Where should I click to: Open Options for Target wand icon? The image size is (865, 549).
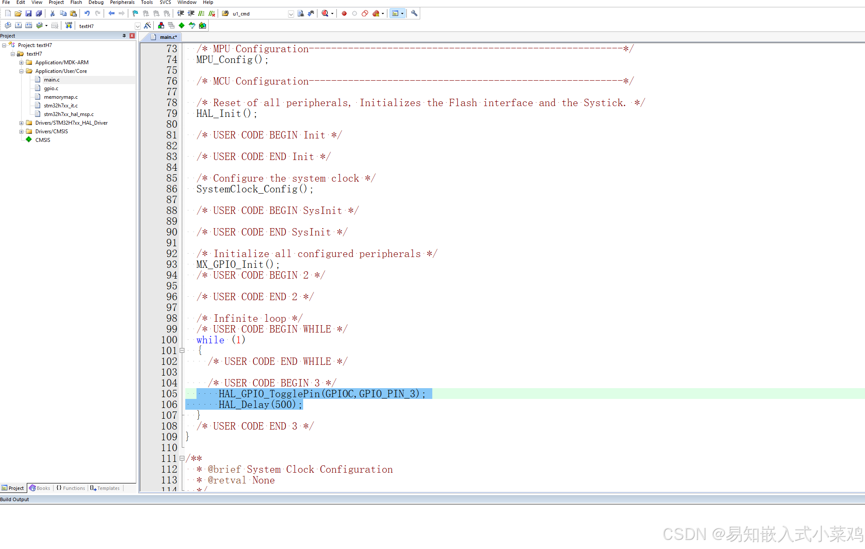[x=148, y=25]
